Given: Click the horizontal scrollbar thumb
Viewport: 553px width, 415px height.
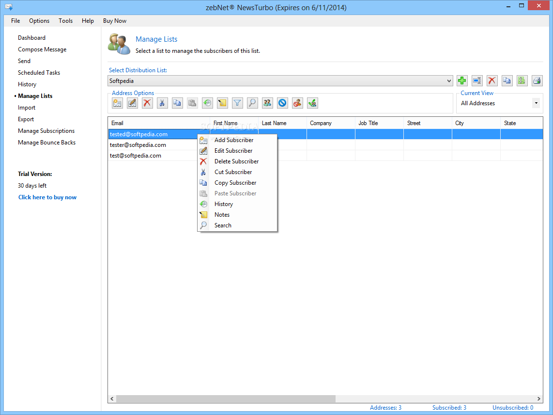Looking at the screenshot, I should tap(226, 399).
